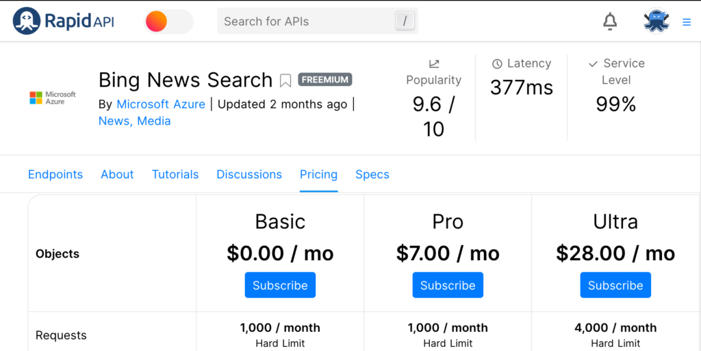Toggle the orange theme switch
The image size is (701, 351).
click(168, 21)
